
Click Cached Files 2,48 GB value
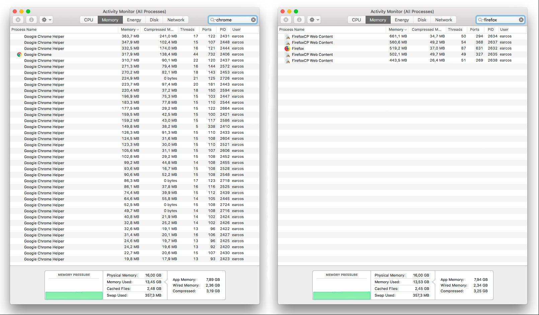154,289
